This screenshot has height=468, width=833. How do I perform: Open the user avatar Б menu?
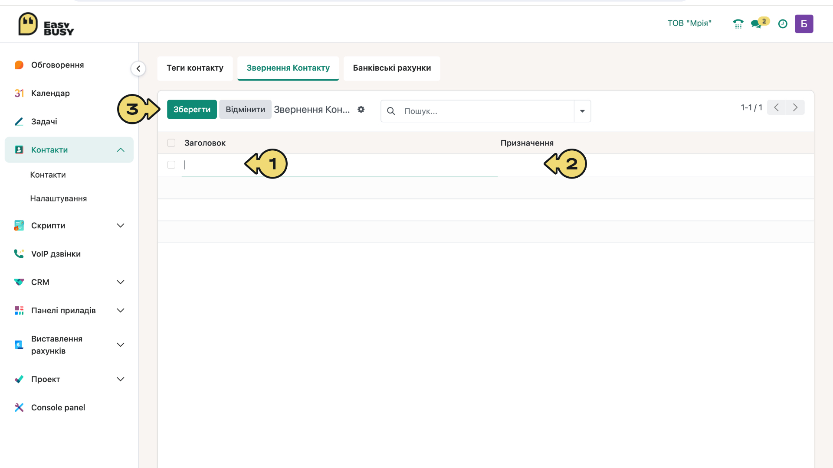pyautogui.click(x=804, y=24)
